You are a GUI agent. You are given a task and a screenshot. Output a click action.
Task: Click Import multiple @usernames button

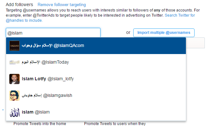(x=164, y=33)
